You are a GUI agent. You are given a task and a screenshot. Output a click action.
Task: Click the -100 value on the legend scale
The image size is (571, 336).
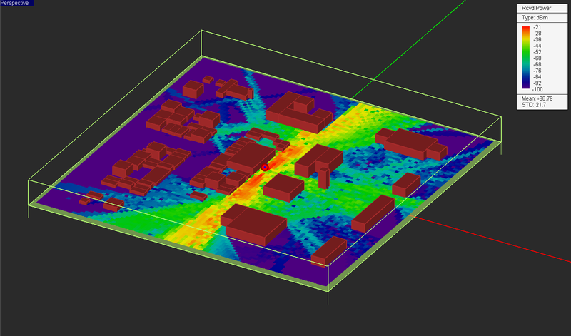[x=537, y=89]
